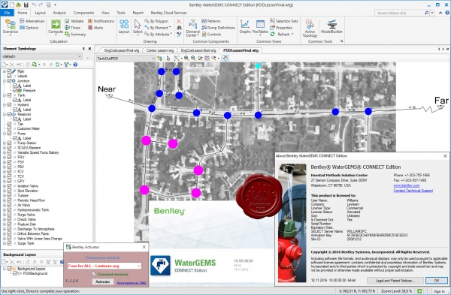Expand the Pipe tree node

5,71
